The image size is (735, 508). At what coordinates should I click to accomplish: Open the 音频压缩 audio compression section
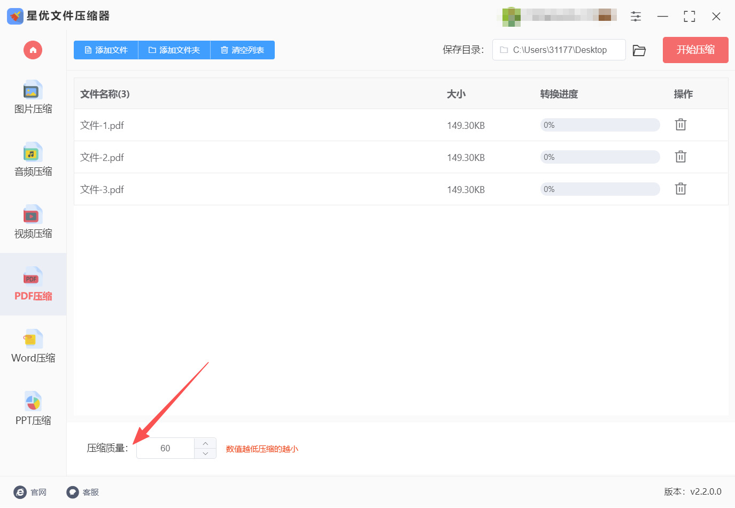[x=33, y=160]
